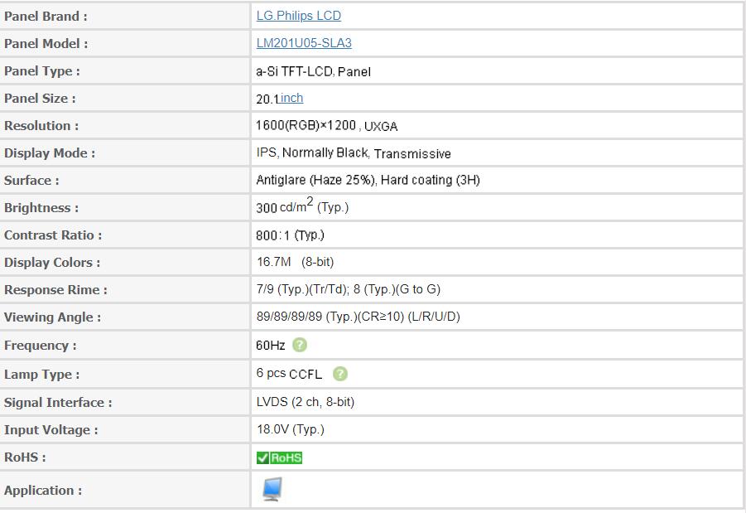Follow the inch link in Panel Size
Image resolution: width=746 pixels, height=513 pixels.
tap(291, 98)
